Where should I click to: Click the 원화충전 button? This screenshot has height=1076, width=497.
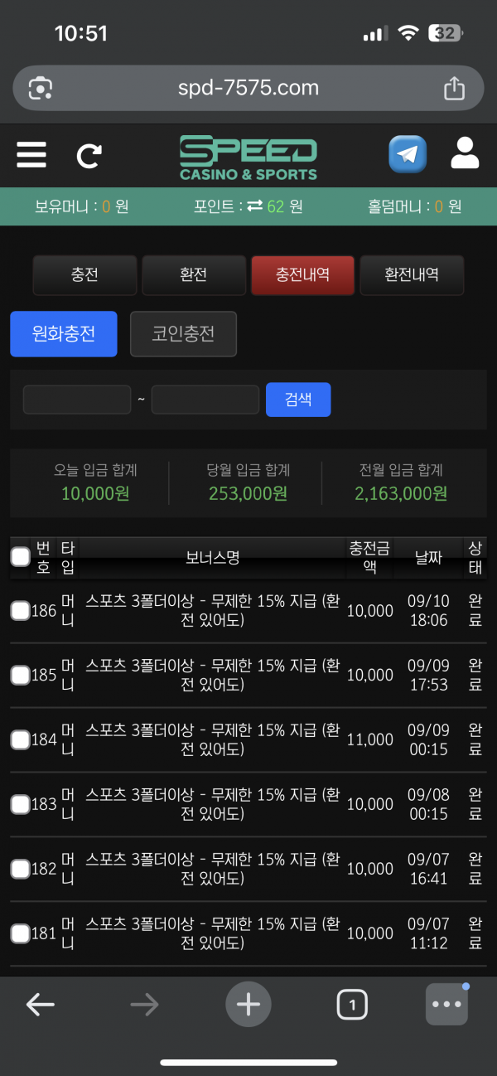click(x=64, y=334)
